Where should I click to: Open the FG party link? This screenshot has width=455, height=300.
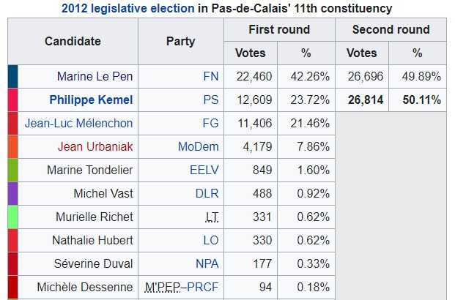tap(211, 123)
